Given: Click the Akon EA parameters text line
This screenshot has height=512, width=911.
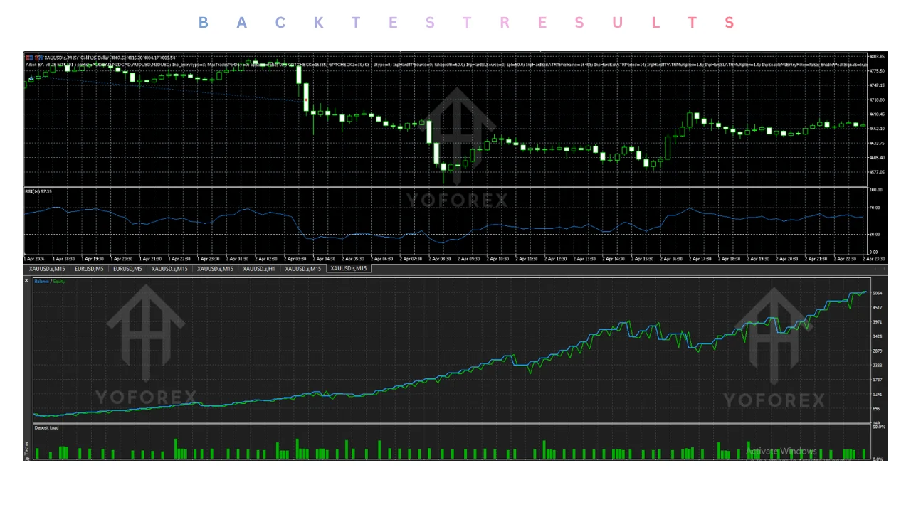Looking at the screenshot, I should (446, 64).
